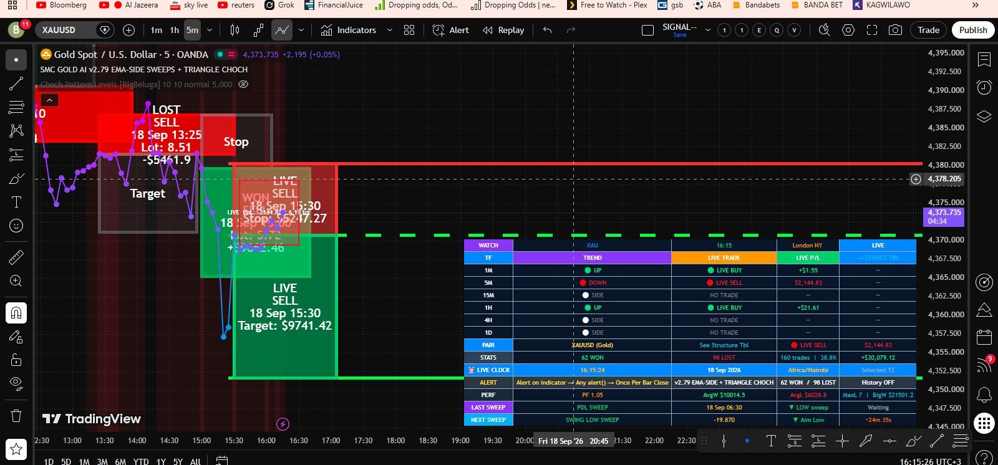Viewport: 998px width, 465px height.
Task: Click the Publish button
Action: coord(973,30)
